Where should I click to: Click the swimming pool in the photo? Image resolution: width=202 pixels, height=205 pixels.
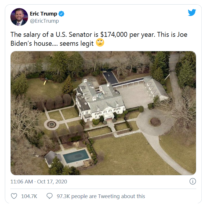(x=76, y=156)
